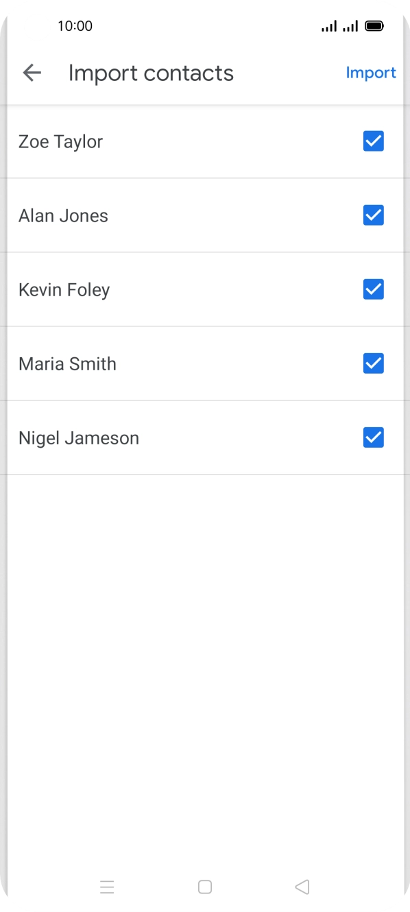Deselect Kevin Foley's checkbox
The width and height of the screenshot is (410, 912).
click(x=373, y=289)
